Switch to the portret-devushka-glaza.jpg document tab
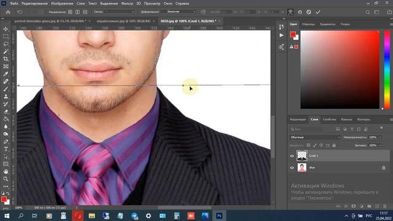The width and height of the screenshot is (393, 221). click(x=50, y=21)
